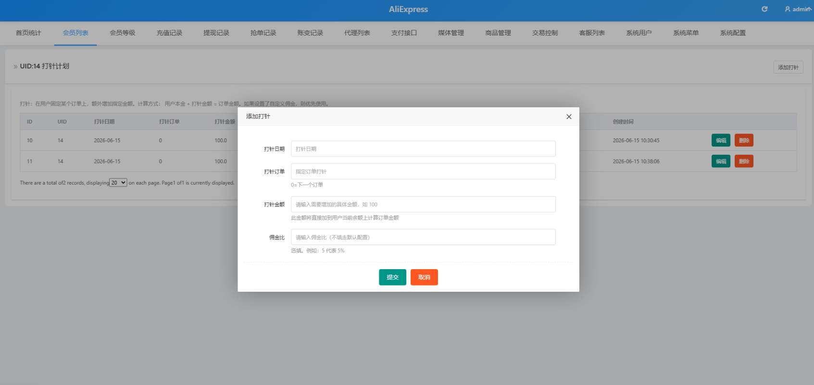Focus the 佣金比 commission input
The height and width of the screenshot is (385, 814).
tap(423, 237)
